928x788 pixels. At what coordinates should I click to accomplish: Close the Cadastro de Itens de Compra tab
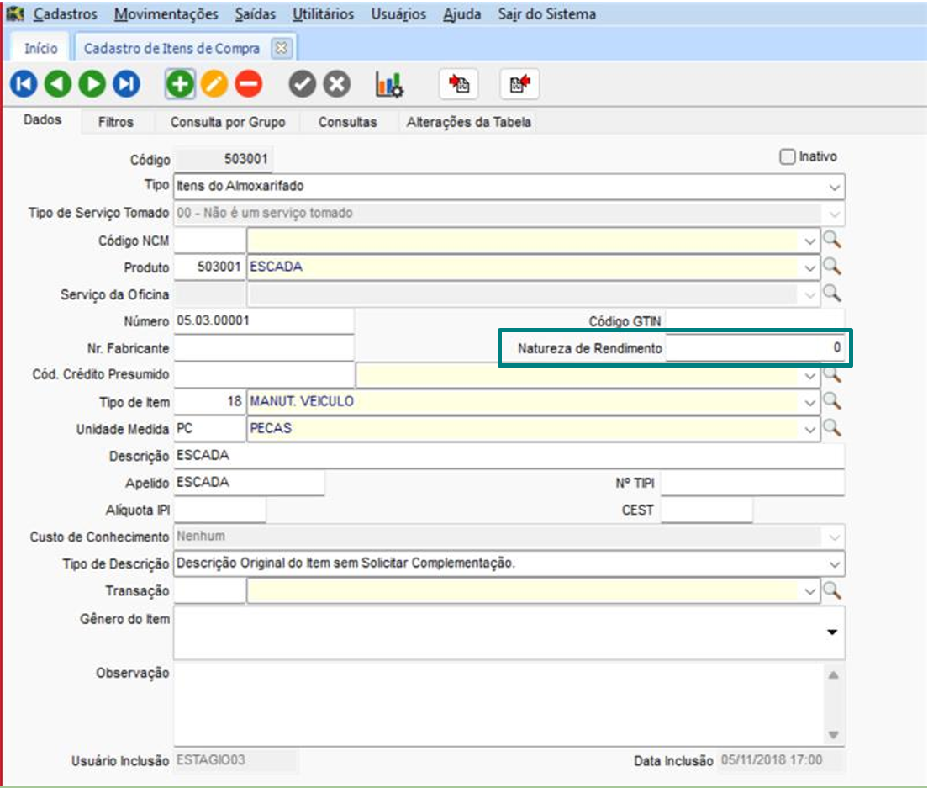[x=282, y=48]
